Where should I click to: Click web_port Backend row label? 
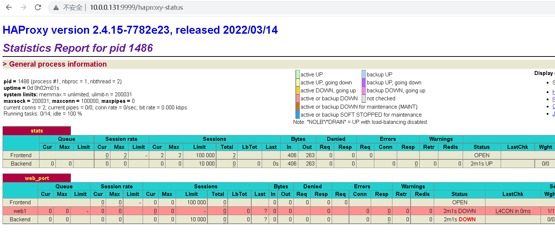tap(20, 219)
